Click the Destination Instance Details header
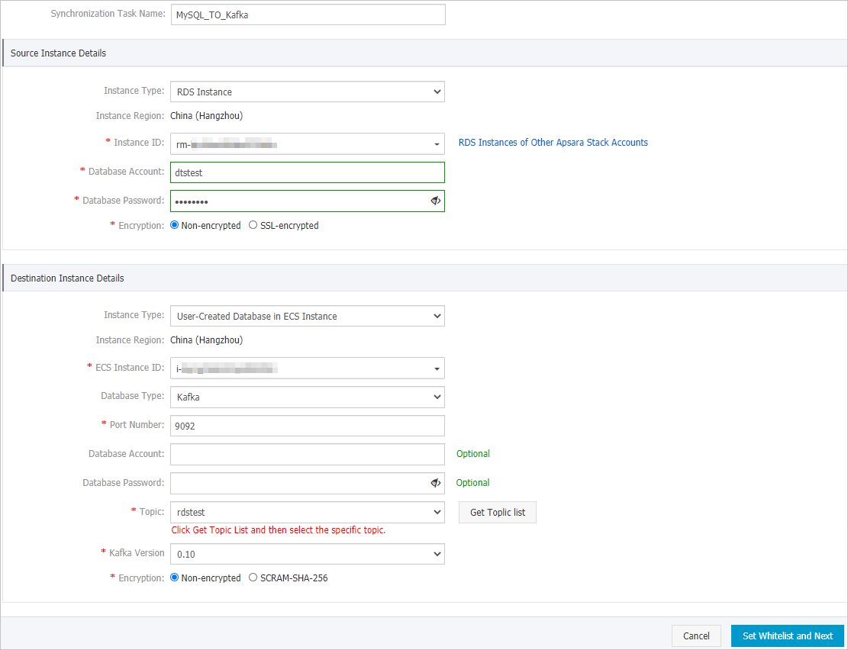Screen dimensions: 848x650 coord(66,277)
